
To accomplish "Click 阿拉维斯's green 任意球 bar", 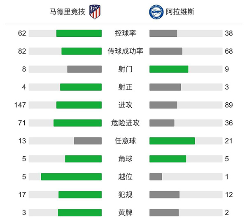I will click(172, 141).
